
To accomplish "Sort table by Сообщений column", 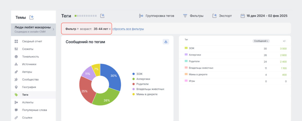I will [x=261, y=41].
